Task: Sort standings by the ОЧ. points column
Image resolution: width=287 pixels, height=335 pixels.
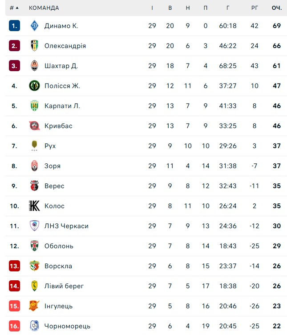Action: pos(277,8)
